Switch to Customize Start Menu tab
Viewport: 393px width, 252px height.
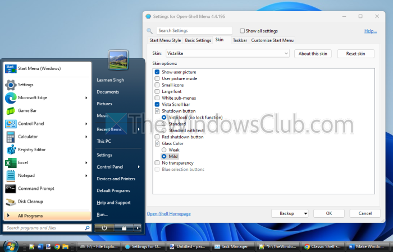272,40
